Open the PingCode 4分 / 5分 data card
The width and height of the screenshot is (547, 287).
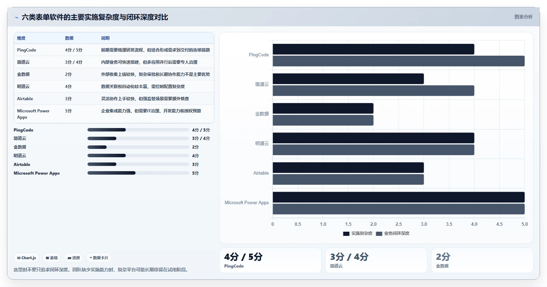click(x=270, y=260)
